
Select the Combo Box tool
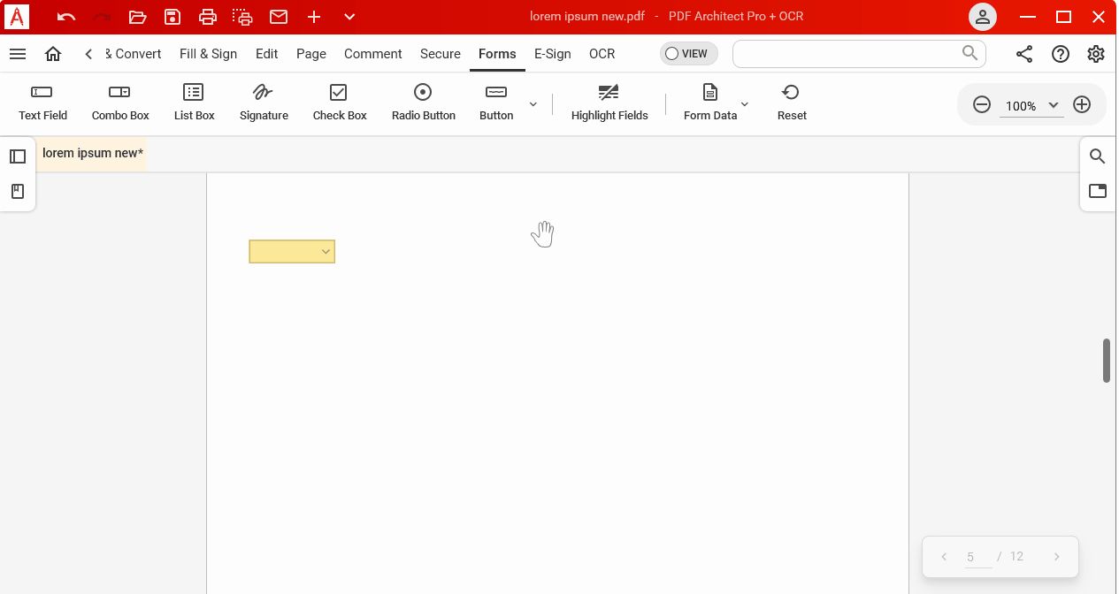click(x=119, y=101)
